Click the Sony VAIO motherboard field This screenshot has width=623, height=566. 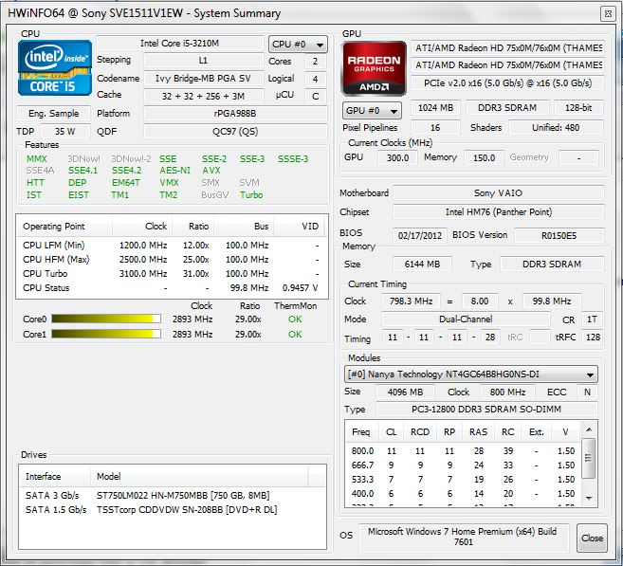(498, 193)
